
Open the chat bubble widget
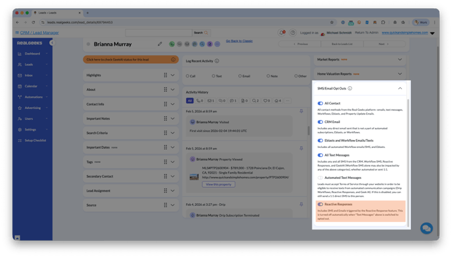pyautogui.click(x=426, y=228)
